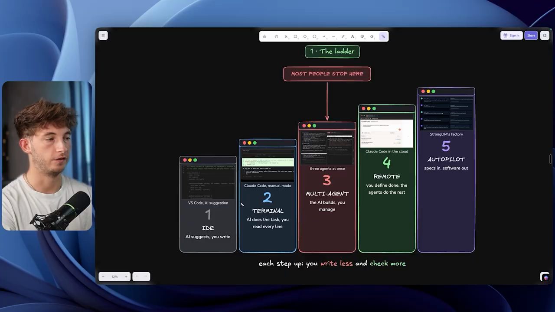Select the Hand pan tool
The image size is (555, 312).
[276, 36]
